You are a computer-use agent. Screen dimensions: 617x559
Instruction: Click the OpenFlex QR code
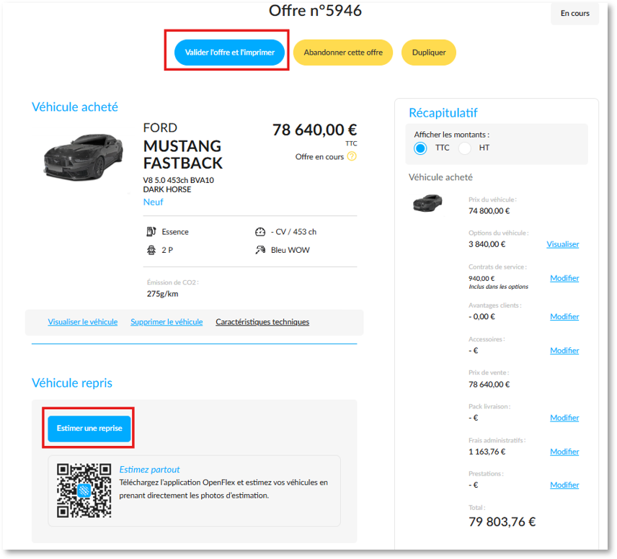84,490
